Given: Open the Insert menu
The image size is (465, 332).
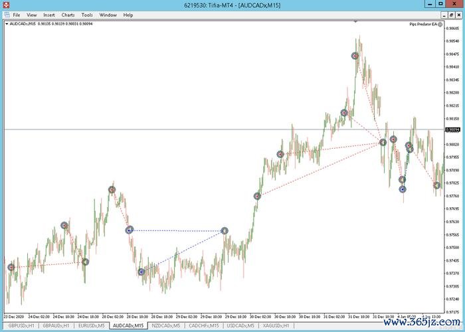Looking at the screenshot, I should coord(49,15).
